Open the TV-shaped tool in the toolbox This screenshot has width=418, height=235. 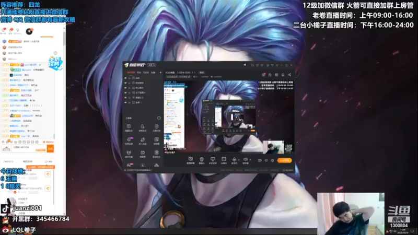click(x=143, y=152)
